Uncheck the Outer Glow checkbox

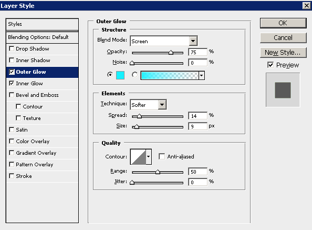tap(12, 72)
